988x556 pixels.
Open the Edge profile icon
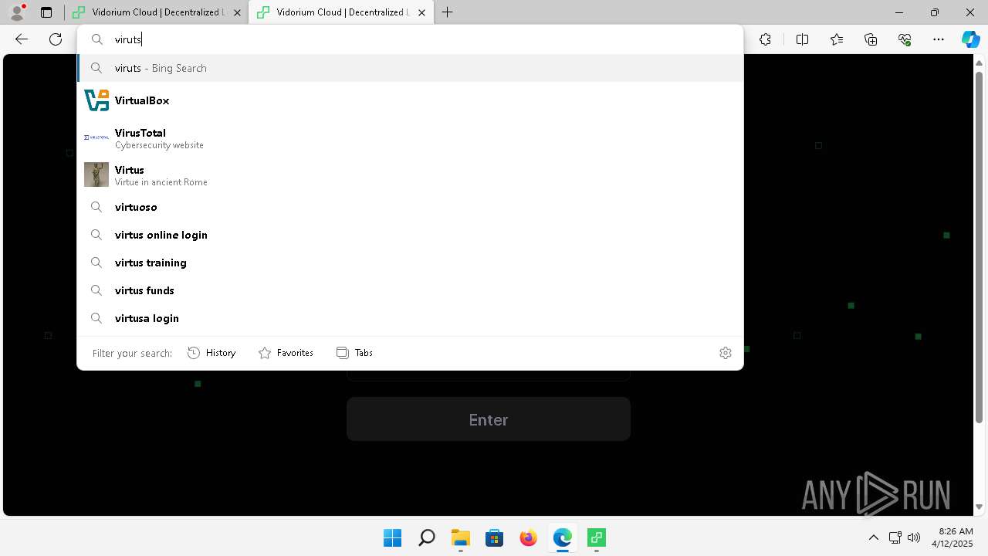click(x=17, y=12)
